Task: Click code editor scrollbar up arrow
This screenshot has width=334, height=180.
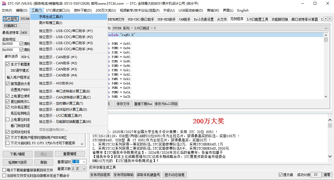Action: [x=326, y=35]
